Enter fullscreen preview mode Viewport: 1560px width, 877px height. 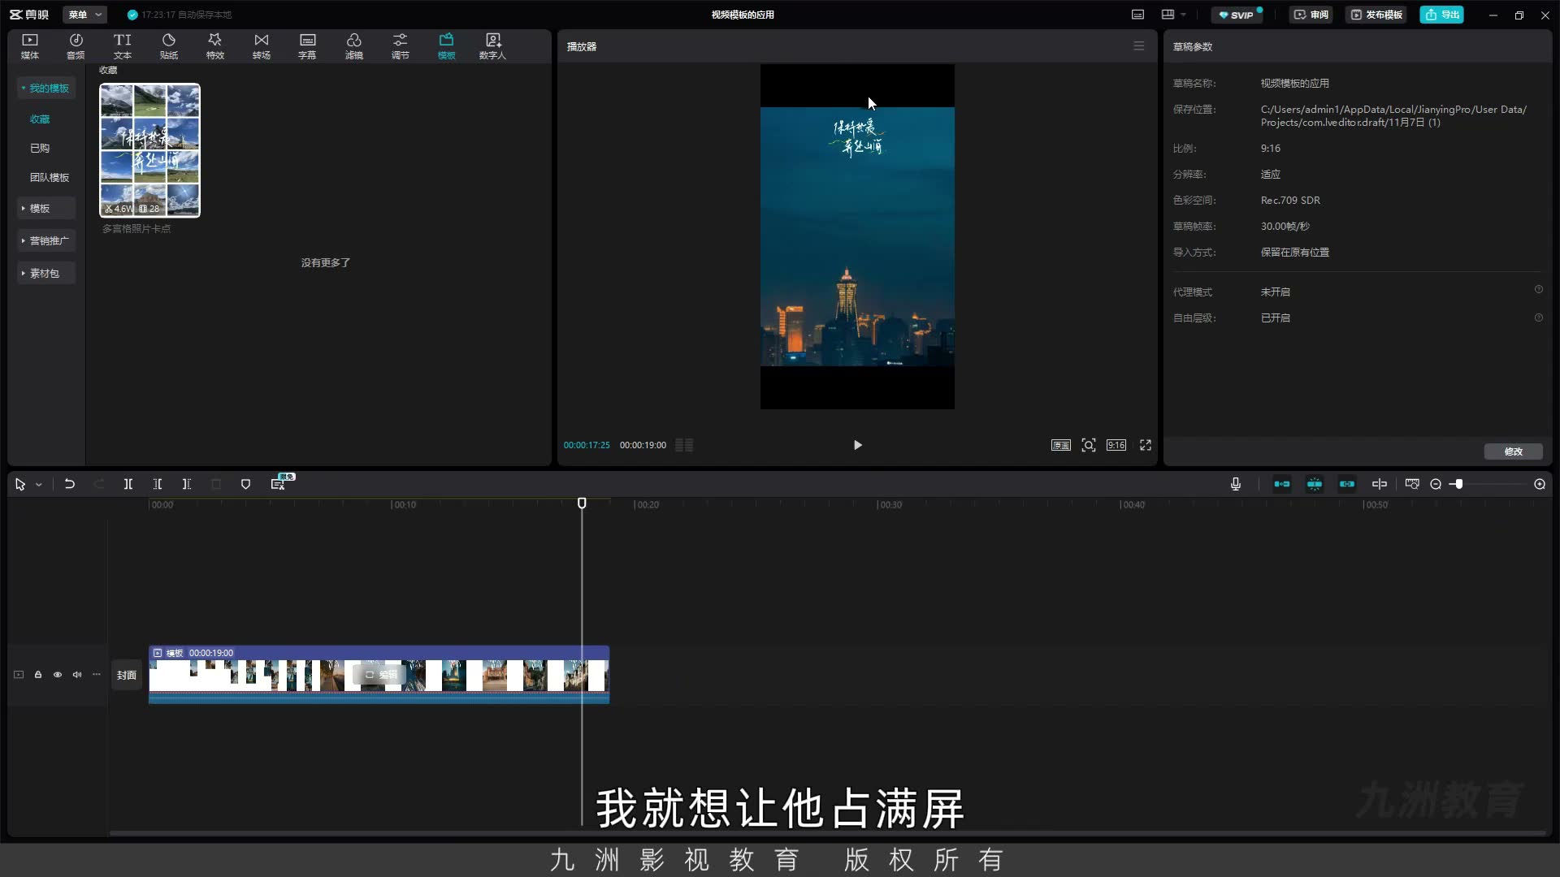(x=1146, y=445)
